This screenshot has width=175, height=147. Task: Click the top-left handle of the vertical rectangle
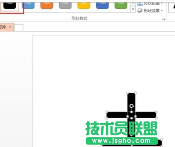tap(127, 93)
